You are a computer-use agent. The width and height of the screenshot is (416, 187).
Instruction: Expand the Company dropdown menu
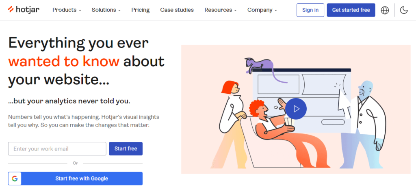coord(262,10)
